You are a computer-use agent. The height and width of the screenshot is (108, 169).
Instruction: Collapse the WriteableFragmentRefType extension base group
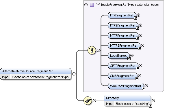click(86, 5)
